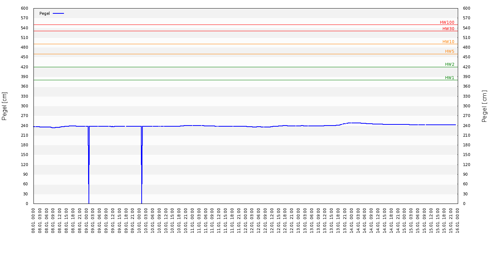
Task: Click the 0 tick on the left axis
Action: [27, 204]
